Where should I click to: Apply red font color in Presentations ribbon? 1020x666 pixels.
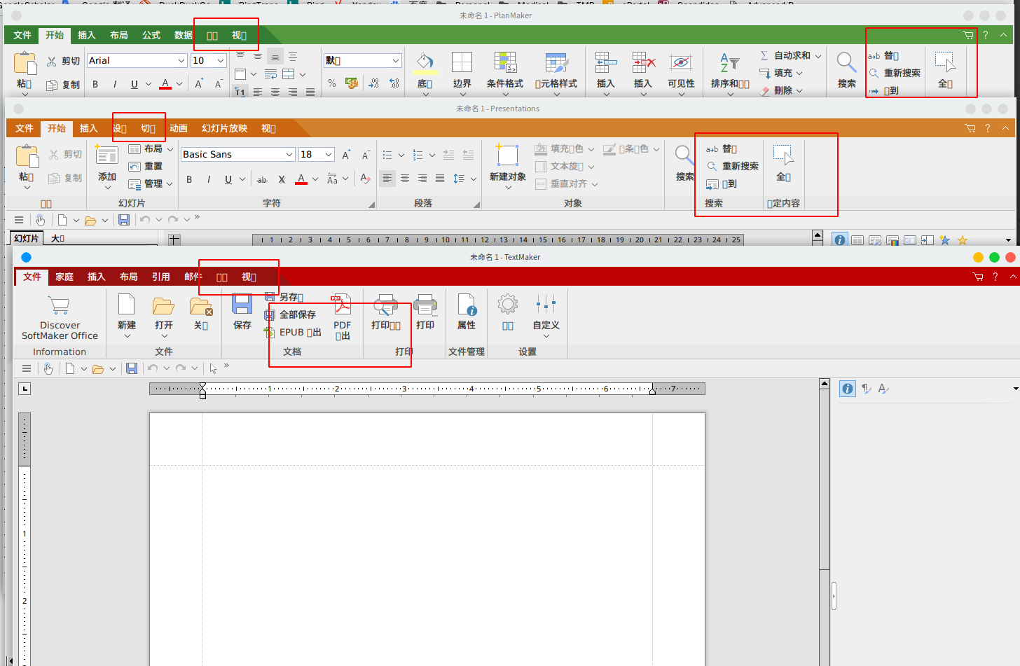[301, 179]
